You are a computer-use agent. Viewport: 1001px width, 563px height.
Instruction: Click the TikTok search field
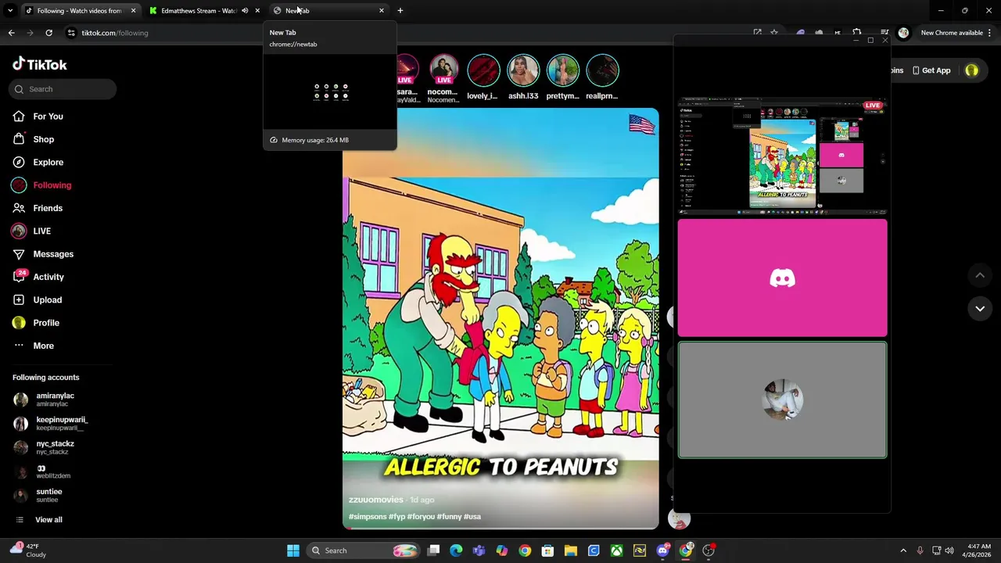[x=63, y=89]
